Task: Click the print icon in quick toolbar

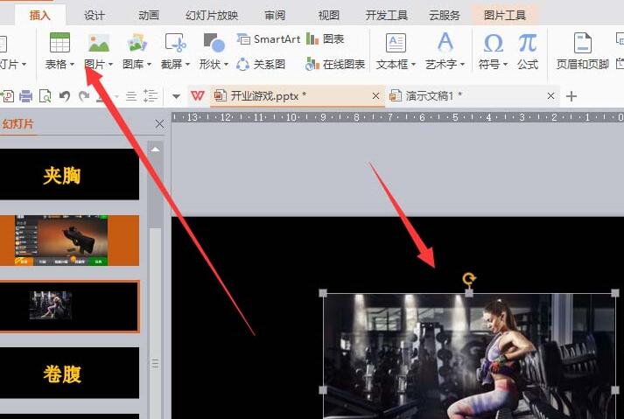Action: (26, 96)
